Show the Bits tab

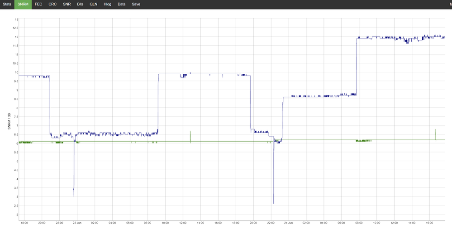coord(80,4)
